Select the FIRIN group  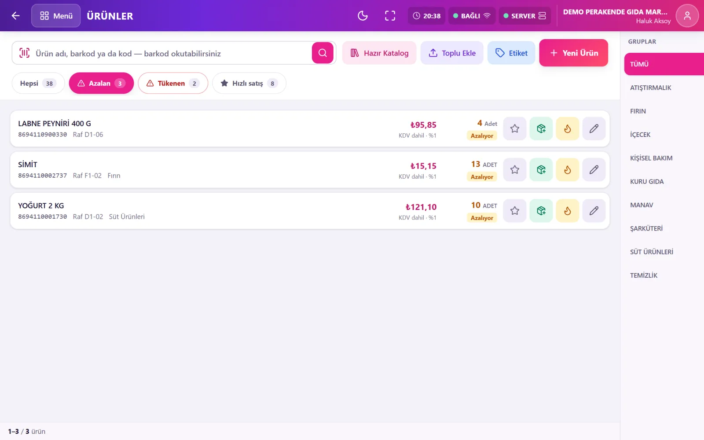tap(664, 111)
